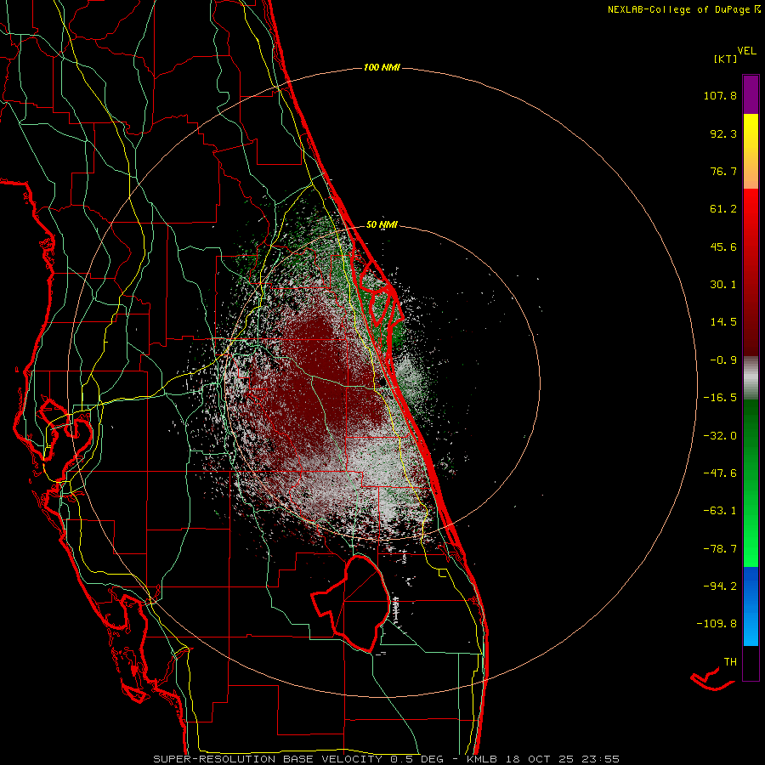Pick the blue segment of velocity color bar
This screenshot has height=765, width=765.
point(751,606)
